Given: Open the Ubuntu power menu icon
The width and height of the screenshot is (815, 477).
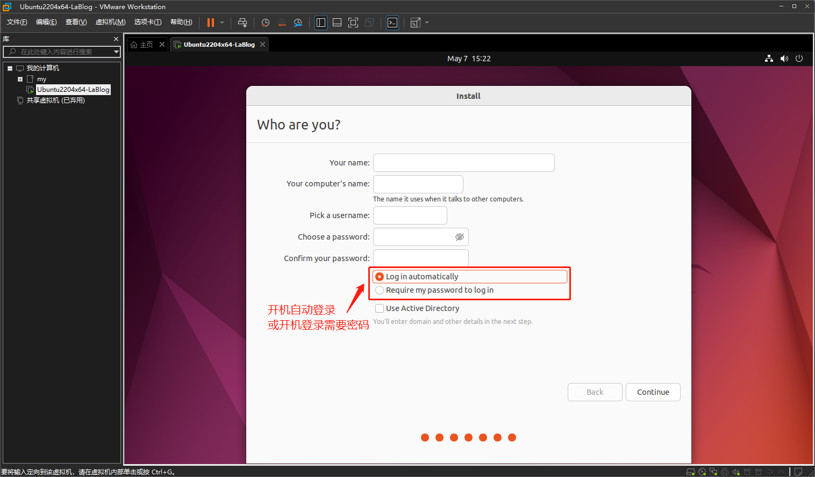Looking at the screenshot, I should (799, 59).
